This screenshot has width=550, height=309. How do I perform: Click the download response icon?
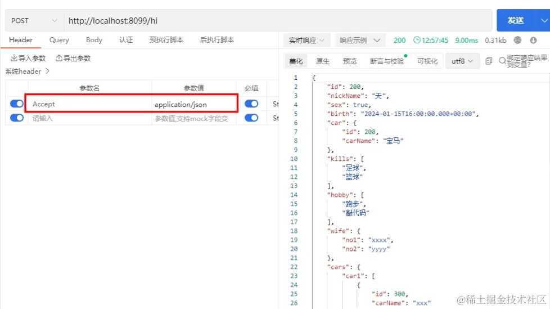[533, 40]
